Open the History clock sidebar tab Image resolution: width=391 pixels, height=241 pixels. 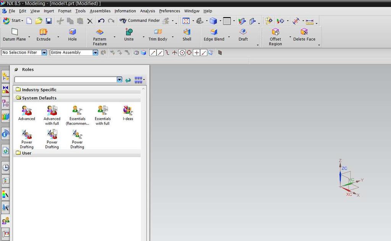click(5, 168)
